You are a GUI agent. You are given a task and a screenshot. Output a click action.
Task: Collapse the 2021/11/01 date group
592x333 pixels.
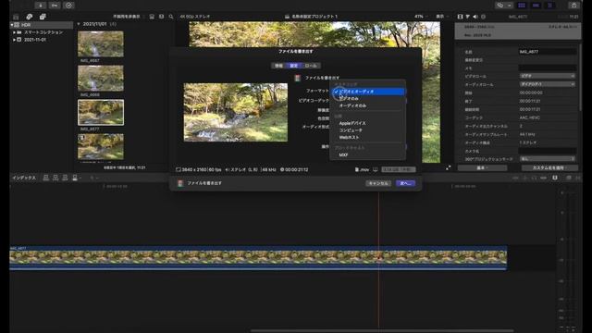[79, 24]
